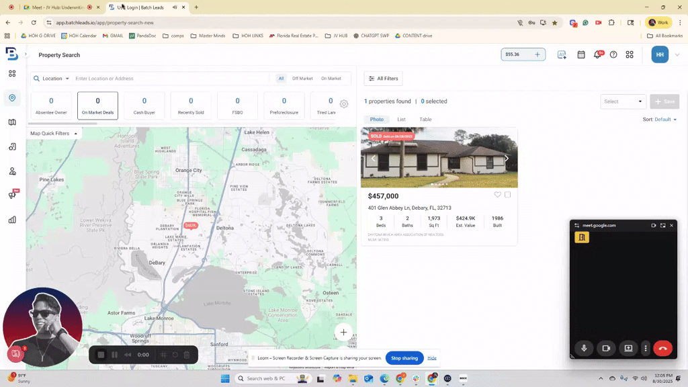This screenshot has height=387, width=688.
Task: Switch to the Meet JV Hub browser tab
Action: (58, 7)
